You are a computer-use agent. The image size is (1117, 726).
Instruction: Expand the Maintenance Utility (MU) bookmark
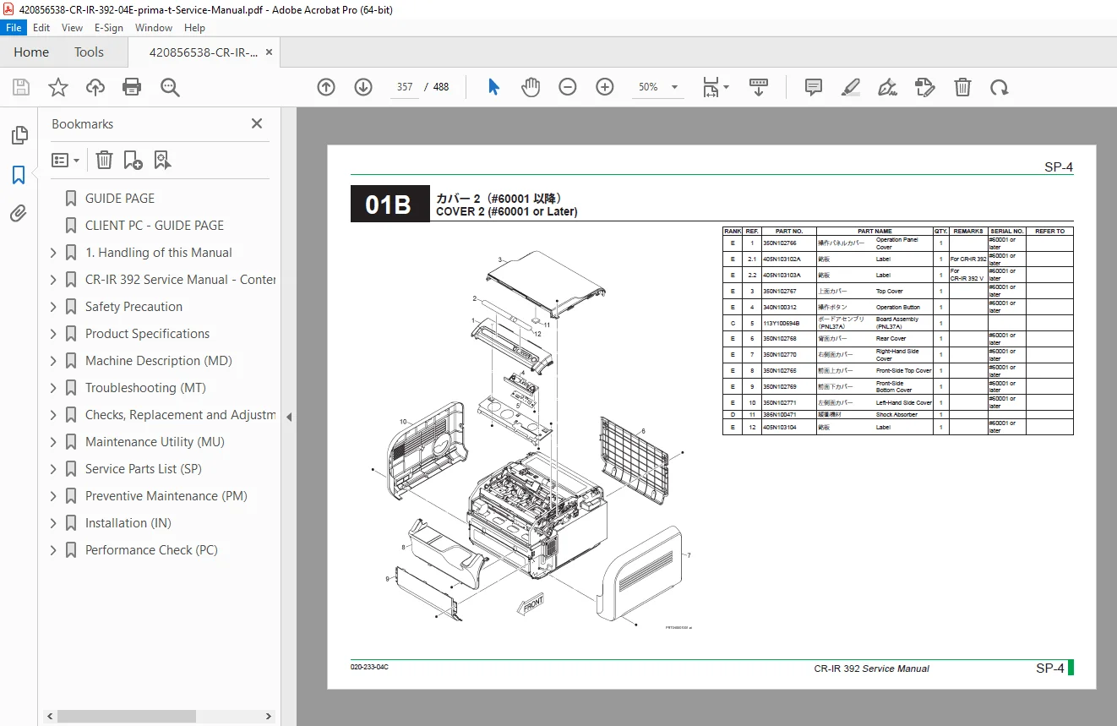53,442
